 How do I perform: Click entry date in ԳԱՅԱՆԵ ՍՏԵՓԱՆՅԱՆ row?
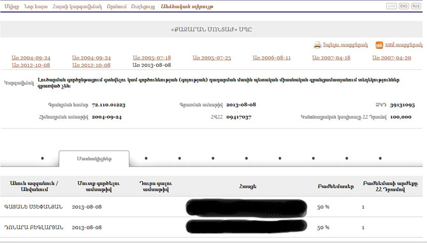(x=87, y=207)
